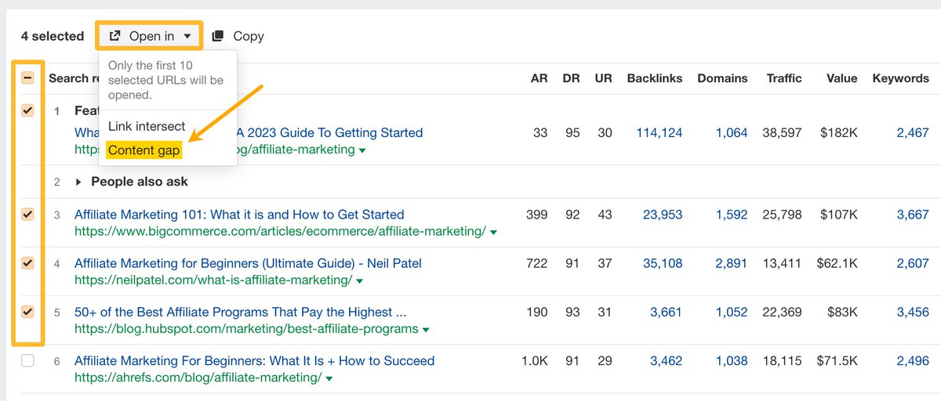Visit the bigcommerce.com affiliate-marketing URL
Image resolution: width=941 pixels, height=401 pixels.
point(280,232)
